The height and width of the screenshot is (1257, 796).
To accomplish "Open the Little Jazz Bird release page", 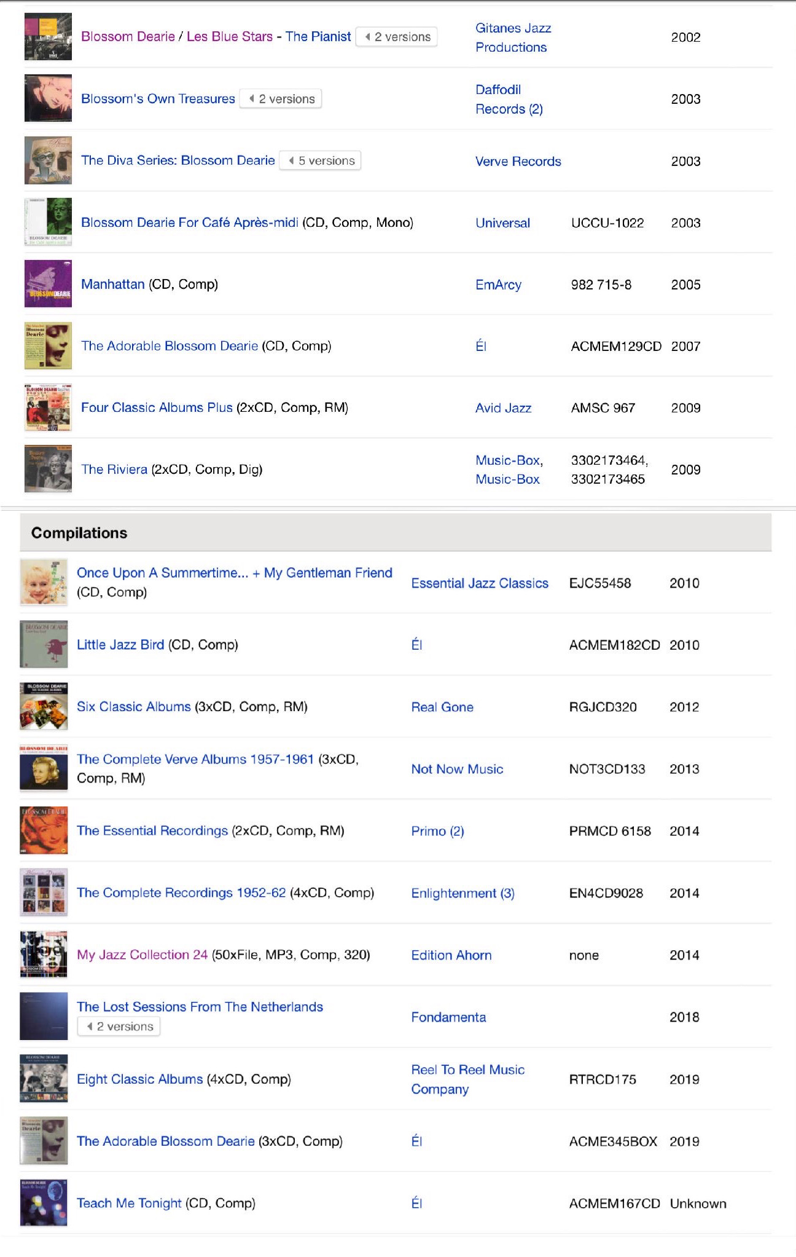I will coord(120,644).
